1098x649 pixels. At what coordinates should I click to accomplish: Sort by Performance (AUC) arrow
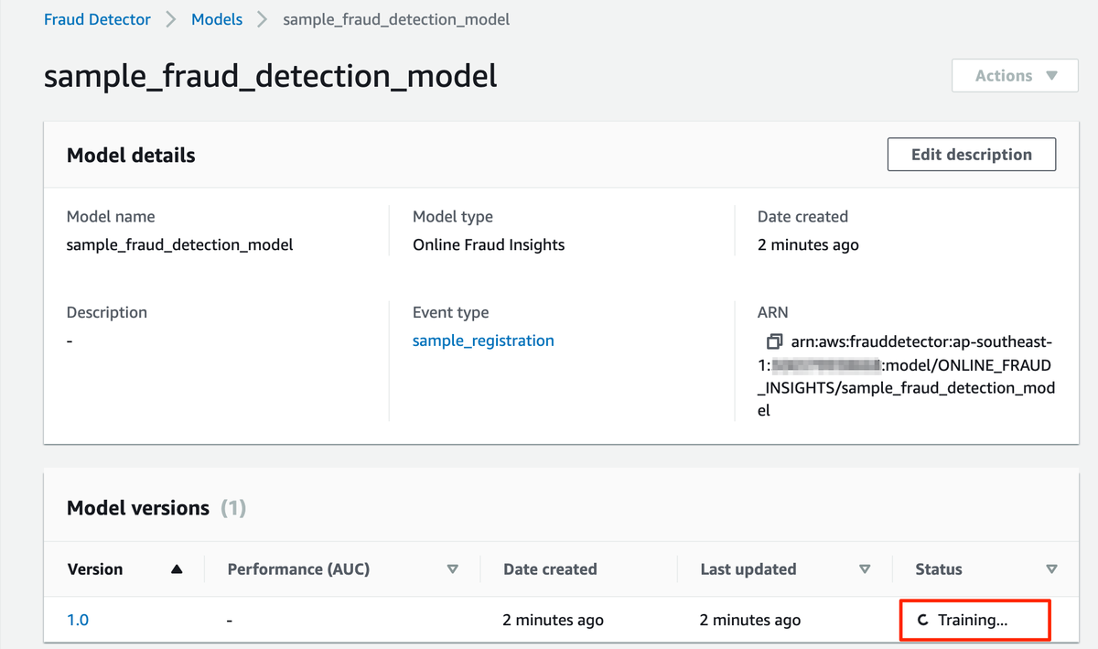pyautogui.click(x=452, y=569)
